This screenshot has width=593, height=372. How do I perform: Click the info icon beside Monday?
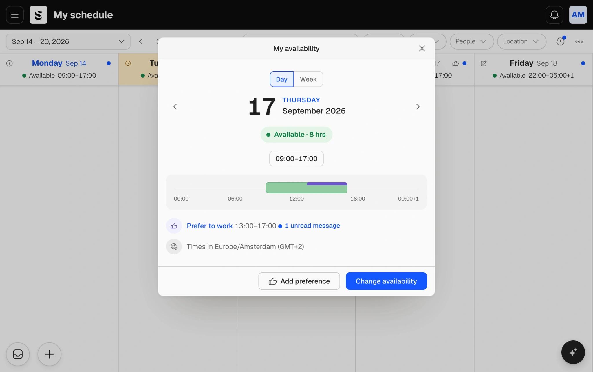click(9, 63)
